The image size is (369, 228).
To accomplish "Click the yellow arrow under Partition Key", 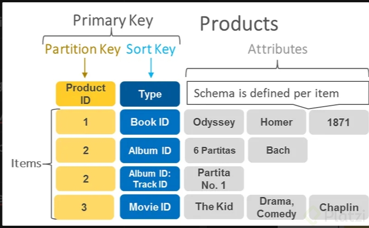I will point(84,68).
